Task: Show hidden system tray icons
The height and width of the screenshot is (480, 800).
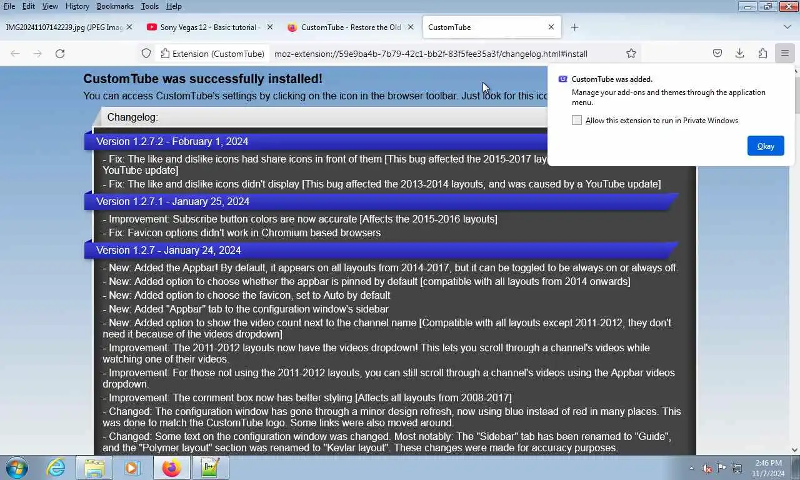Action: [691, 468]
